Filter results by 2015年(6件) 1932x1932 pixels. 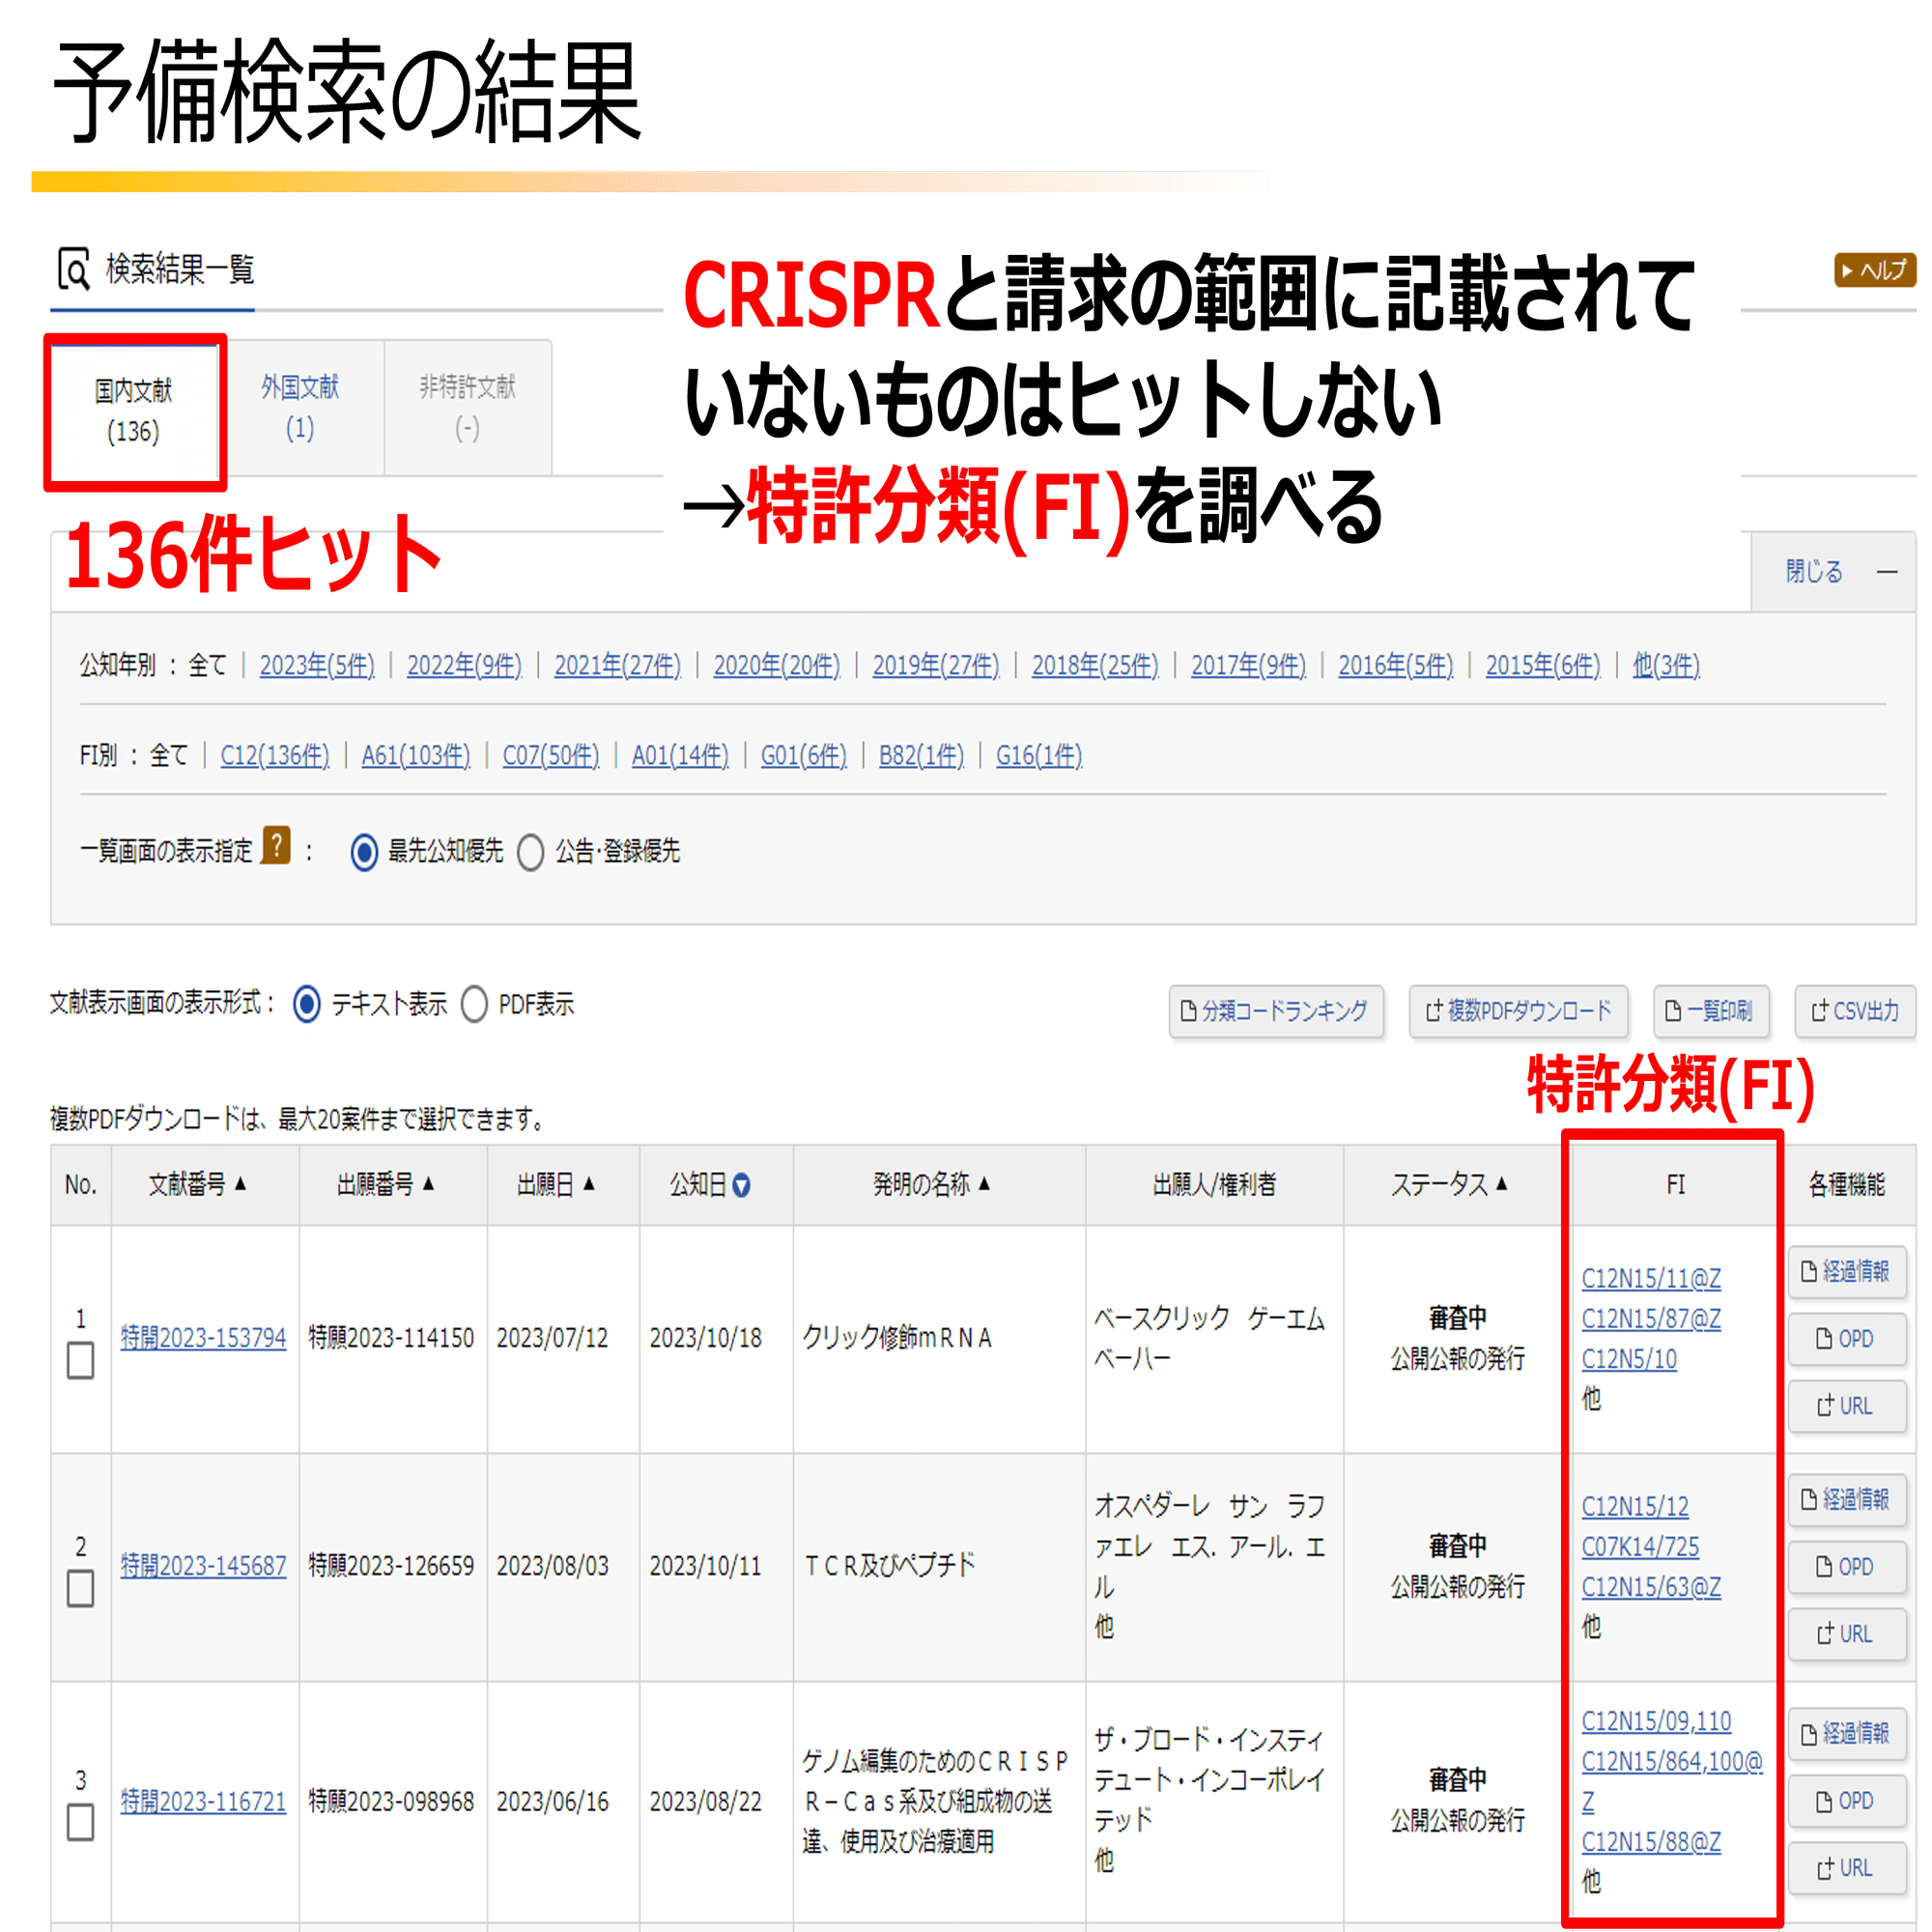coord(1543,665)
